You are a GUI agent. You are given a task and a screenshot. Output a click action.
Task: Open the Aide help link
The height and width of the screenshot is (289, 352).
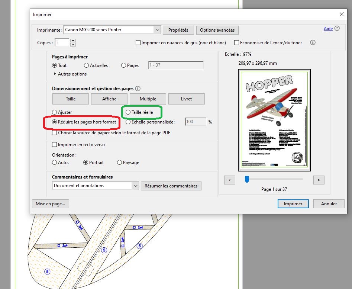[x=328, y=29]
